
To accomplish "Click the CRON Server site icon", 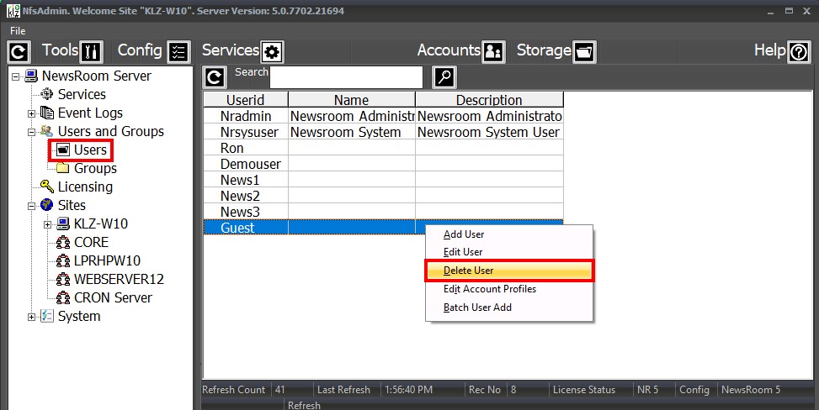I will pyautogui.click(x=63, y=298).
